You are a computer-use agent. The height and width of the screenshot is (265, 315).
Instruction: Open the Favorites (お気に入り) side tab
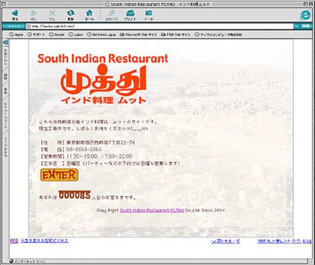pyautogui.click(x=6, y=57)
